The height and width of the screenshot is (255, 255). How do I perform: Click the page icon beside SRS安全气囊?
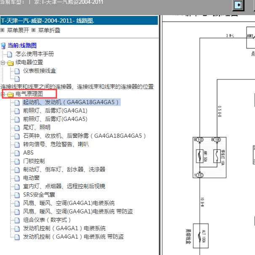tap(17, 195)
